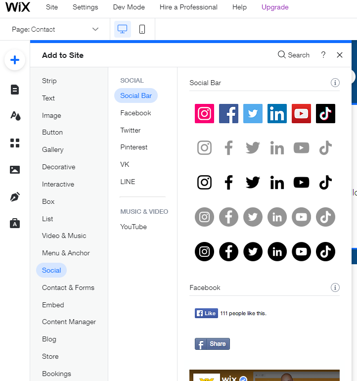Expand the Page: Contact dropdown
Screen dimensions: 357x381
pos(55,29)
